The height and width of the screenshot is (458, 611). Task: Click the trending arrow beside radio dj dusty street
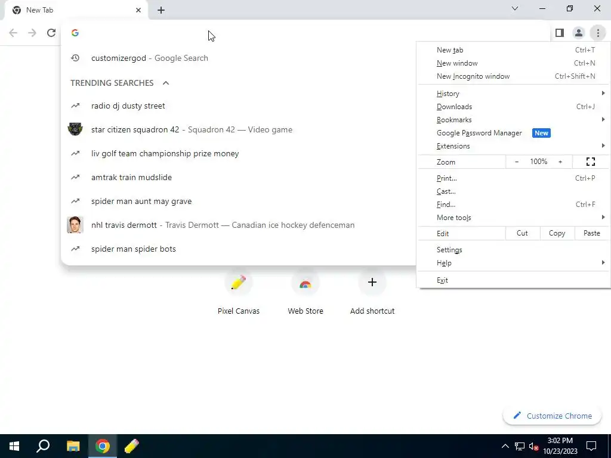pyautogui.click(x=75, y=106)
